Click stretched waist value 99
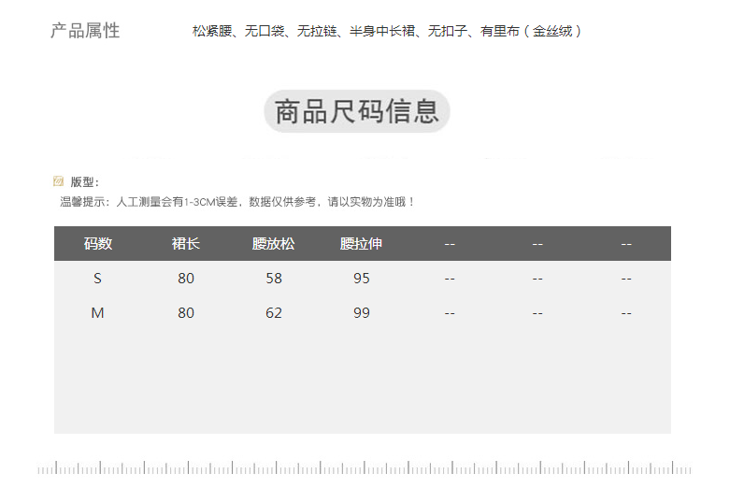730x488 pixels. point(362,313)
